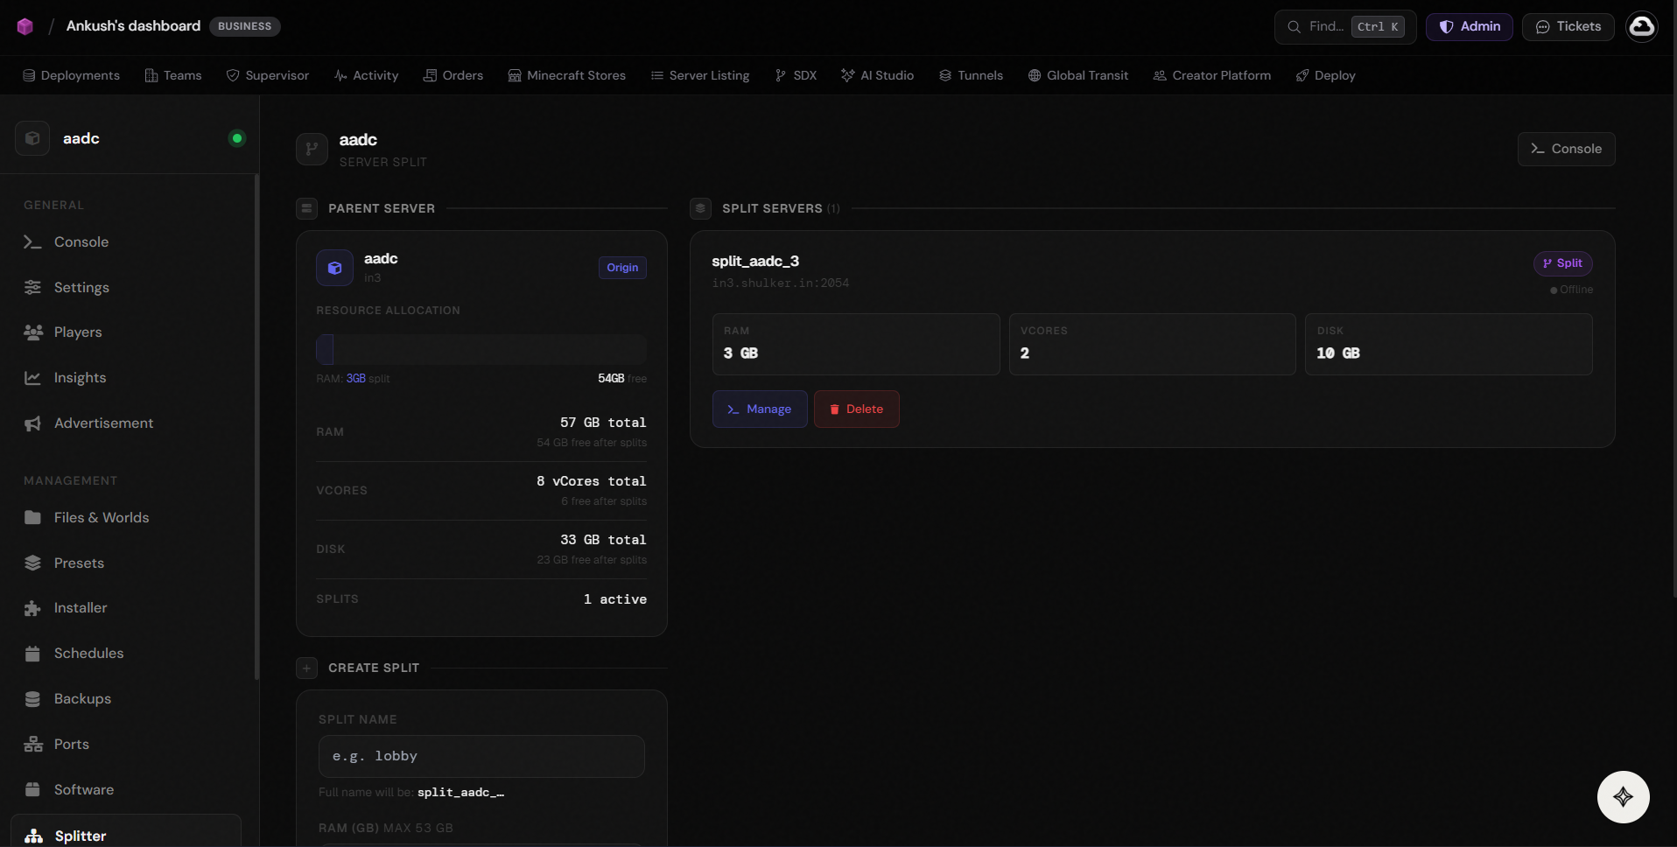The width and height of the screenshot is (1677, 847).
Task: Click the Parent Server section icon
Action: pyautogui.click(x=306, y=208)
